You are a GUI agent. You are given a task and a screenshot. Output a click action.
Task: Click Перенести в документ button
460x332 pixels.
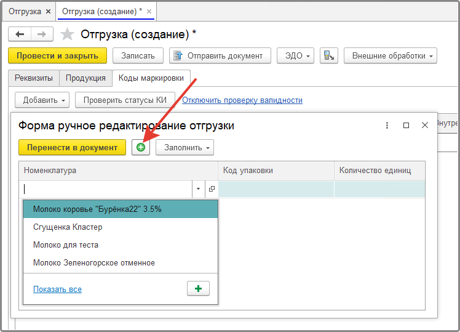(72, 147)
